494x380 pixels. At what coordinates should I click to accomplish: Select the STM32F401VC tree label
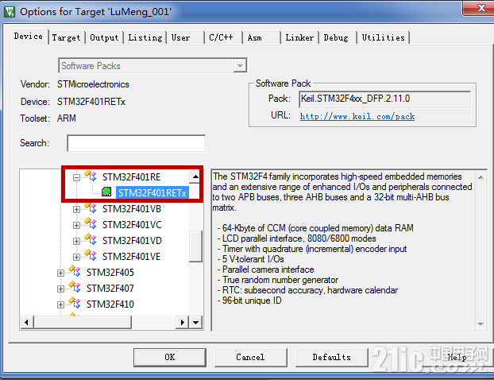point(132,224)
